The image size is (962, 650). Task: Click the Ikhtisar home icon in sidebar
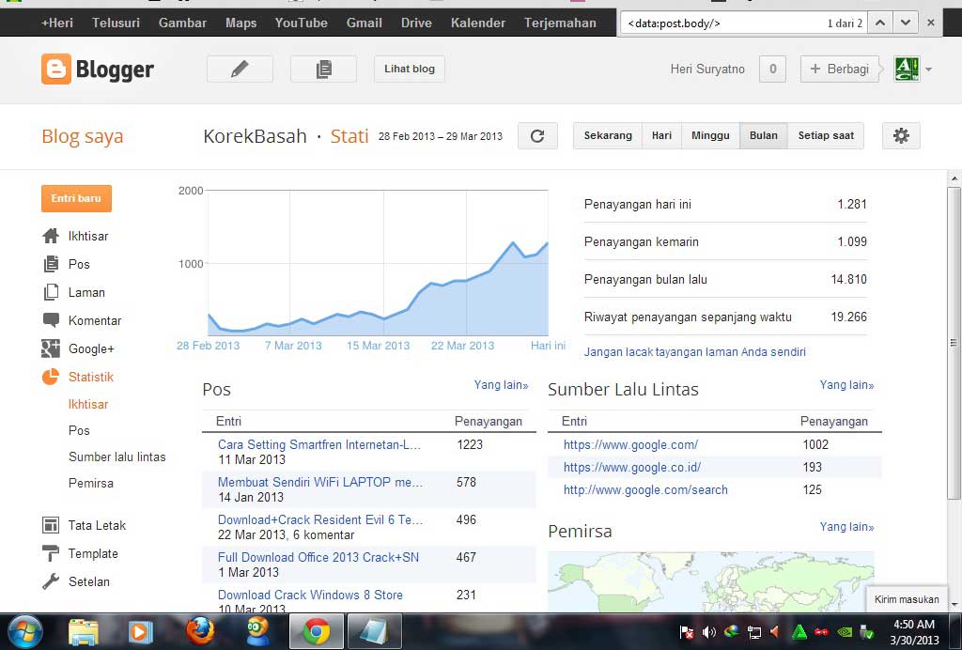pyautogui.click(x=51, y=236)
